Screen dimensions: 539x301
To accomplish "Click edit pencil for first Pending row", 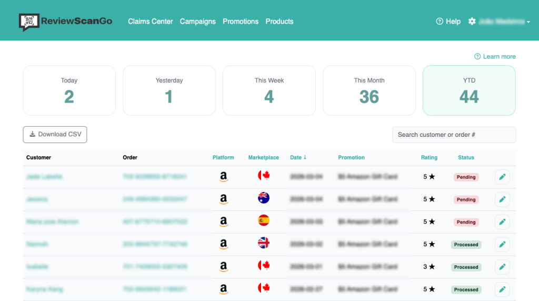I will pos(502,177).
